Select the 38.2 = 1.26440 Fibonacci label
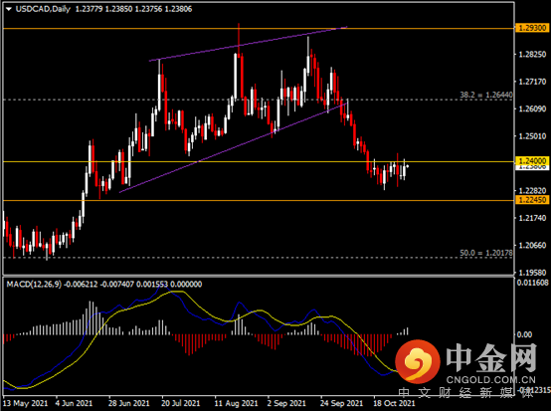 pos(486,95)
